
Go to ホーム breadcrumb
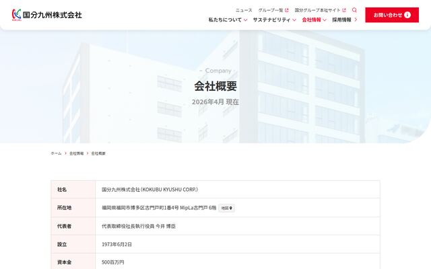(x=56, y=153)
